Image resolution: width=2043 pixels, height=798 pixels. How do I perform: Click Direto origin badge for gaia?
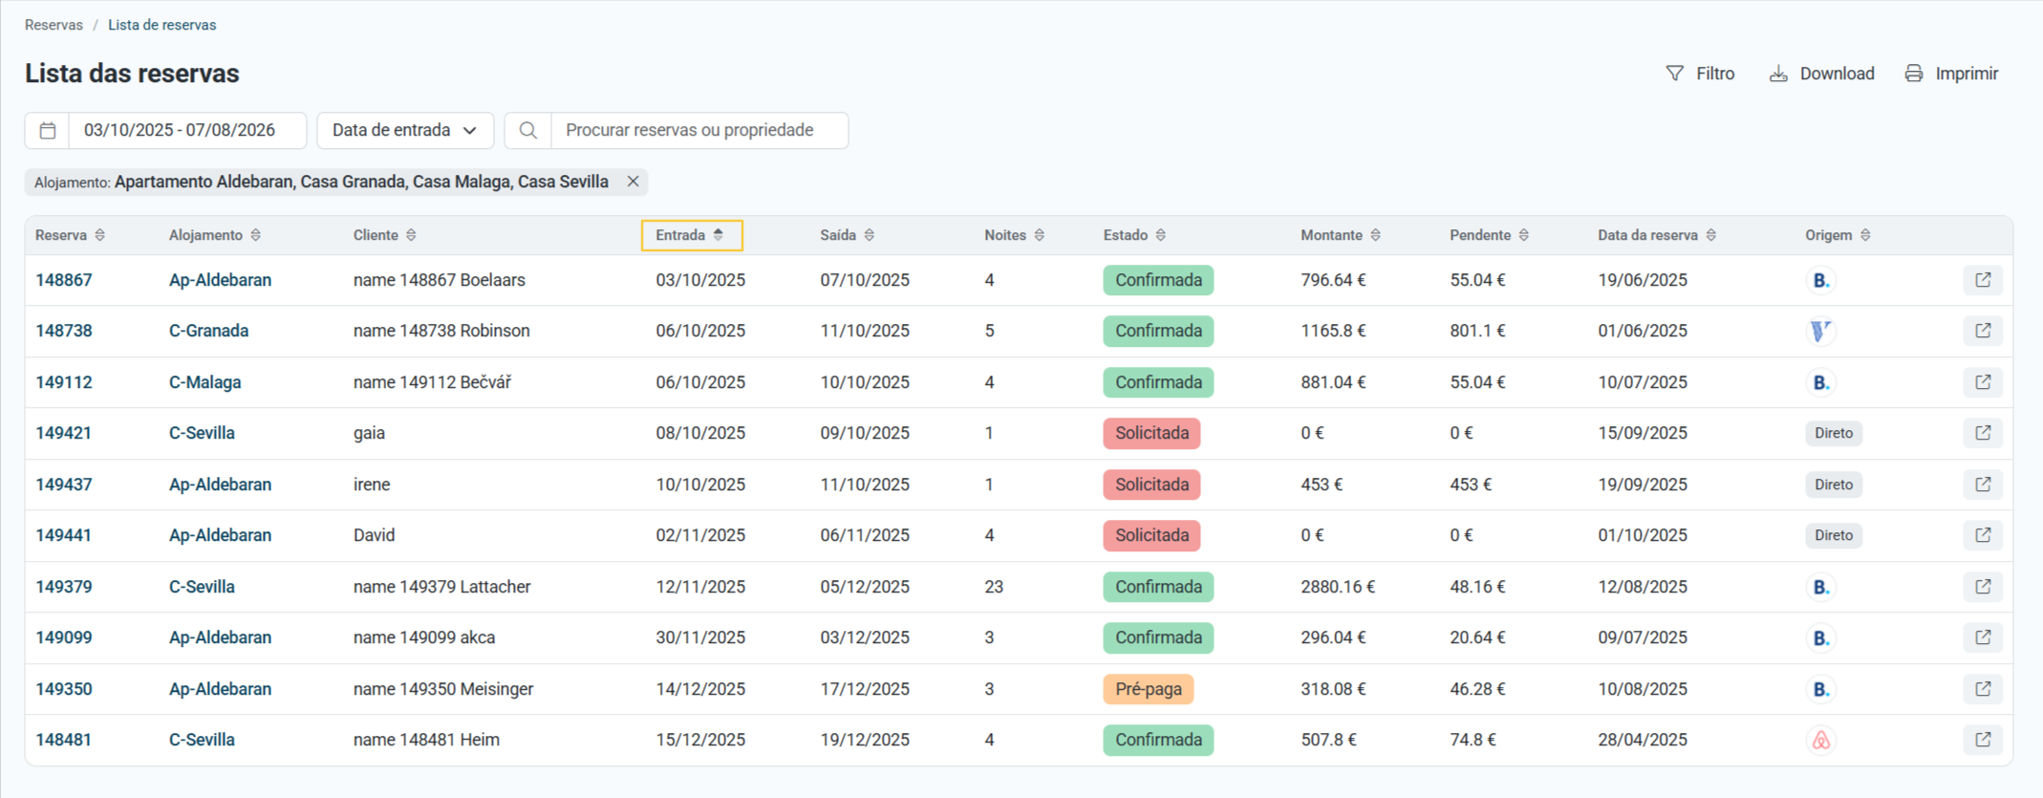pos(1834,433)
